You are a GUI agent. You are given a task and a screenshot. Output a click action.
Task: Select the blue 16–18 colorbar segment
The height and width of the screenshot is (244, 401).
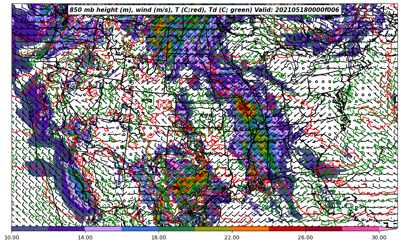coord(140,229)
